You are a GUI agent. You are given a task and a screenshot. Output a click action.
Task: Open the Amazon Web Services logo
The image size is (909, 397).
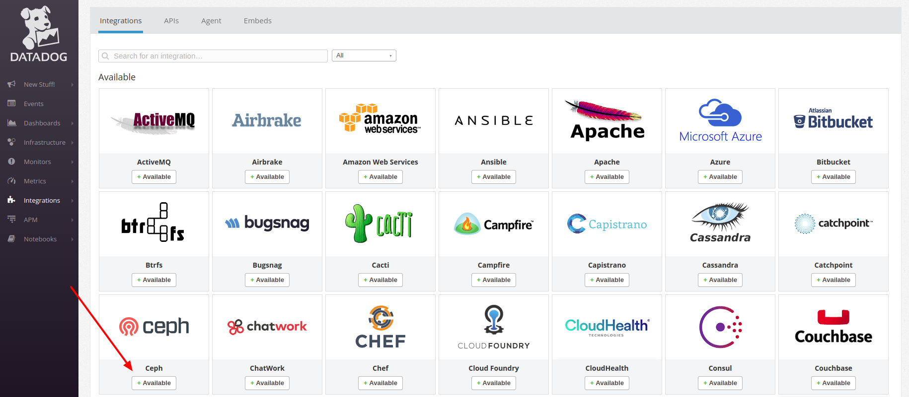380,119
